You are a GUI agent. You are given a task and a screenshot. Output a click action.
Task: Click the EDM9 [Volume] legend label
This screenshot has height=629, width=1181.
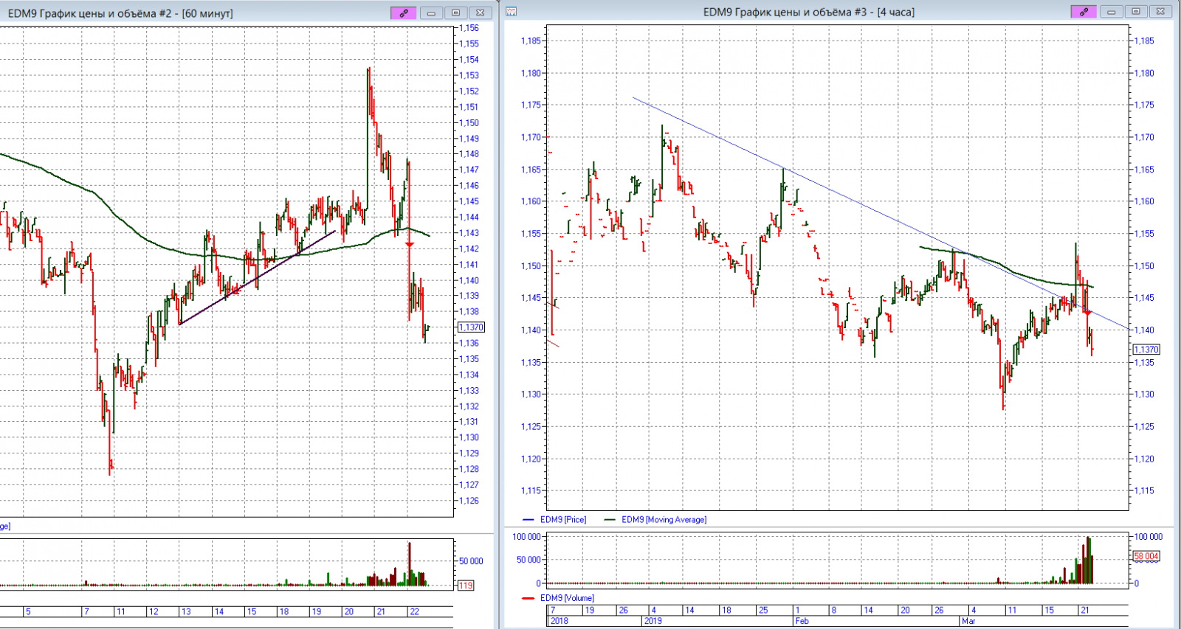[x=566, y=598]
